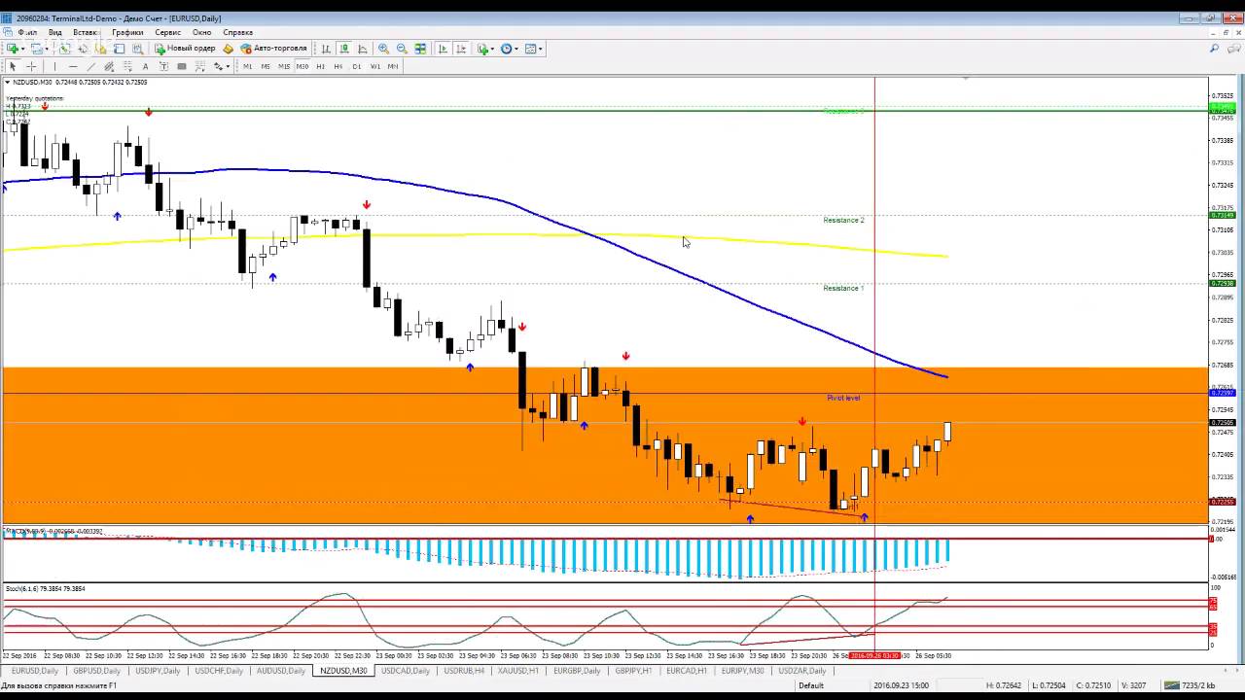1245x700 pixels.
Task: Tile chart windows icon
Action: click(x=420, y=49)
